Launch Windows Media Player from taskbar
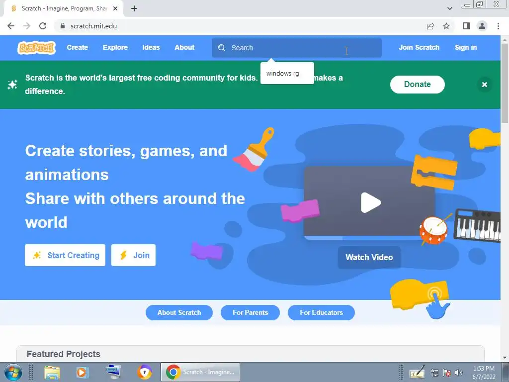Image resolution: width=509 pixels, height=382 pixels. 82,372
